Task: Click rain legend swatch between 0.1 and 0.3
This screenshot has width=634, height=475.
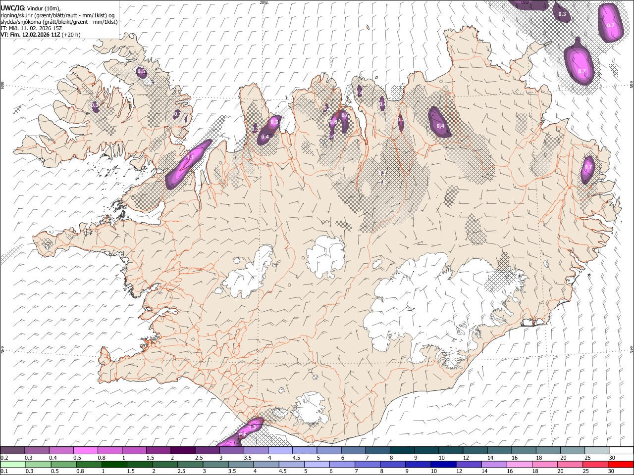Action: click(12, 464)
